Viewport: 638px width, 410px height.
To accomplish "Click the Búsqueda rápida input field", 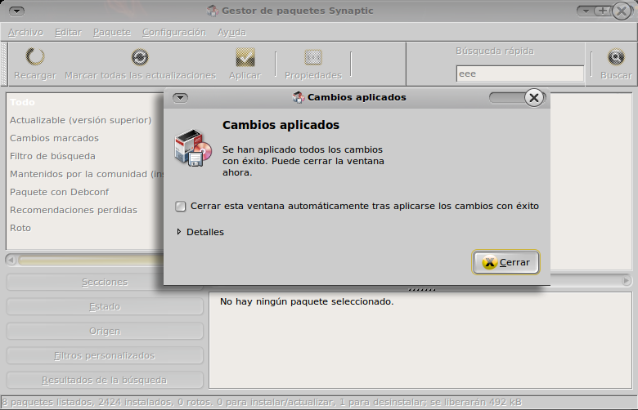I will 520,74.
